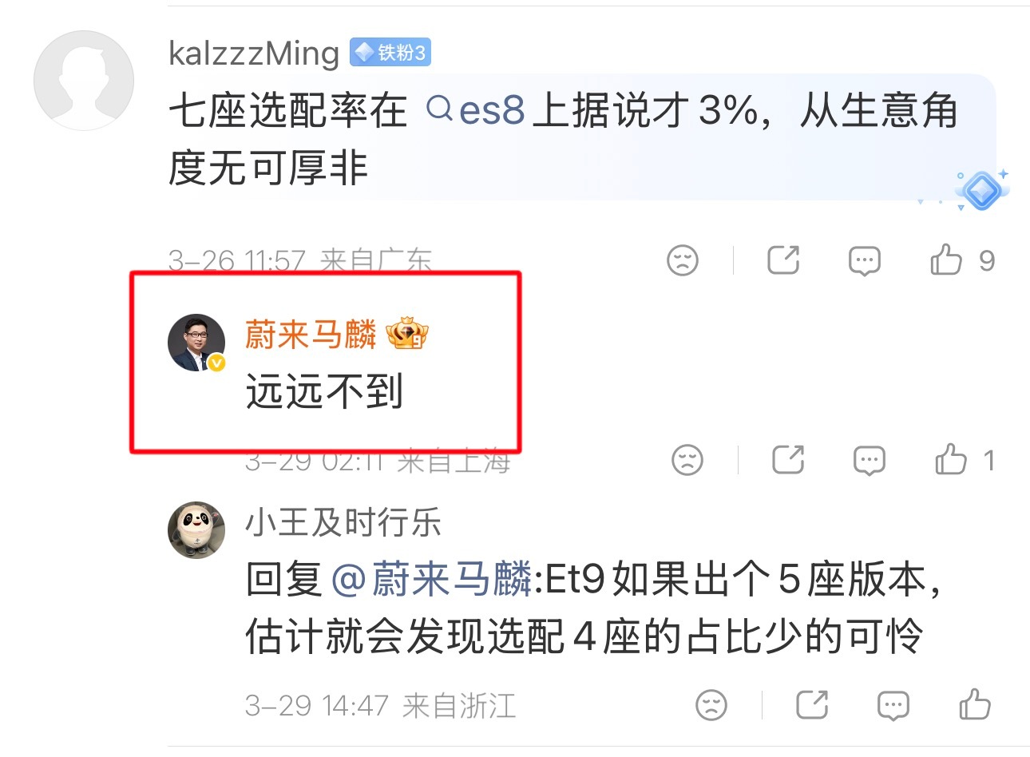Screen dimensions: 1030x757
Task: Reply to kalzzzMing's comment via bubble icon
Action: 864,261
